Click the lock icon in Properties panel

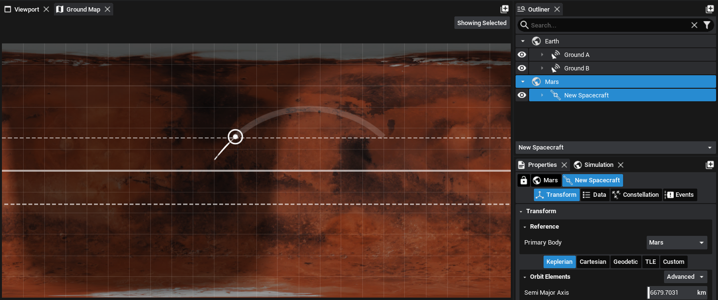coord(524,180)
